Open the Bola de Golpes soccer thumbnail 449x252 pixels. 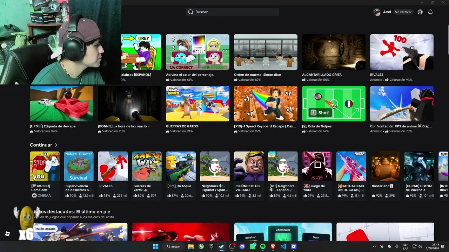334,104
